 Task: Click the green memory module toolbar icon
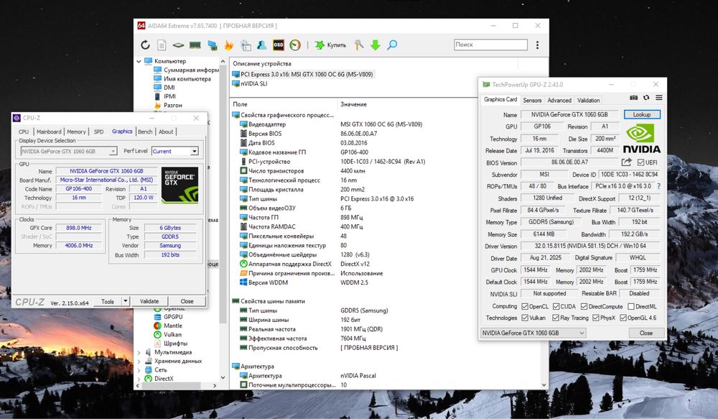tap(195, 45)
